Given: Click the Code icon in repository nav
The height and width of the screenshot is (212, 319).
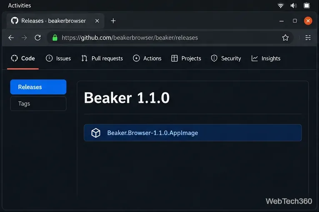Looking at the screenshot, I should click(x=14, y=58).
